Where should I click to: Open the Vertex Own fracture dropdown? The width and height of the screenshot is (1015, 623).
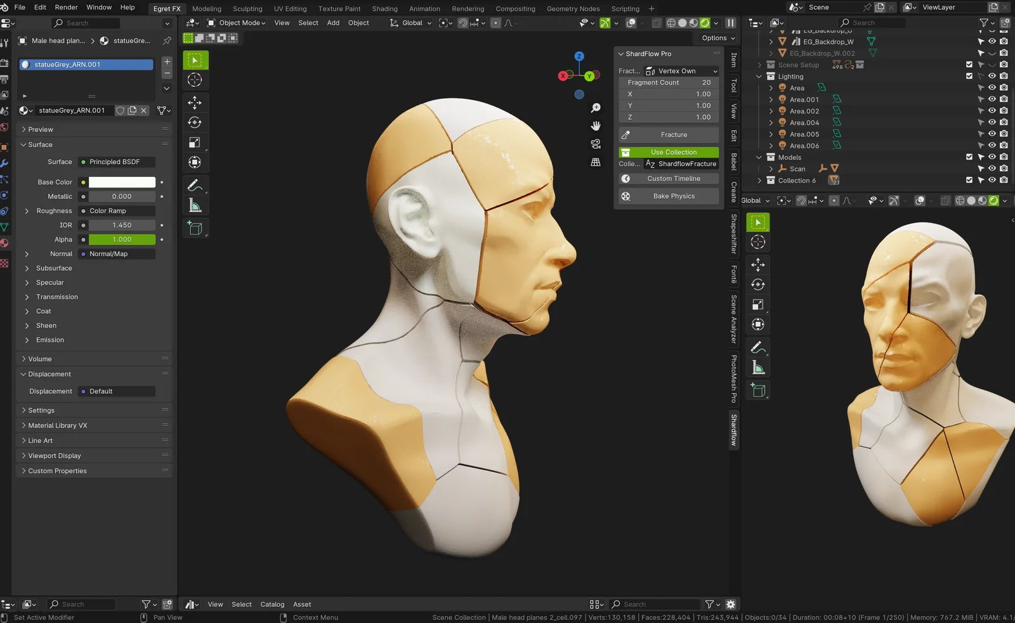pyautogui.click(x=681, y=70)
